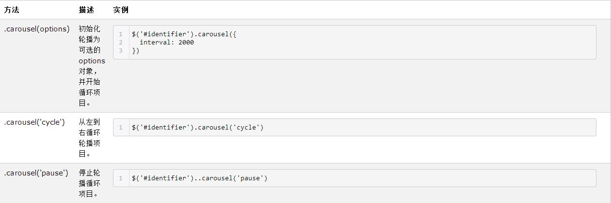Click the carousel('pause') example code line
The height and width of the screenshot is (203, 611).
click(x=199, y=178)
